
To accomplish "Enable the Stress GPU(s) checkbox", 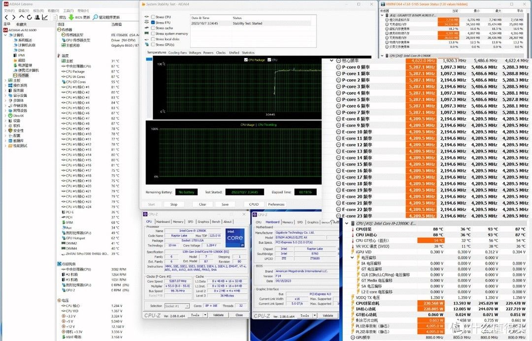I will 153,44.
